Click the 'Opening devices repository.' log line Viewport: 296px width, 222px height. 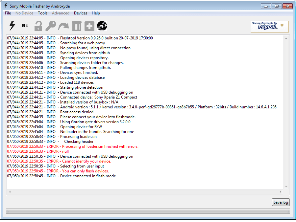(x=58, y=58)
